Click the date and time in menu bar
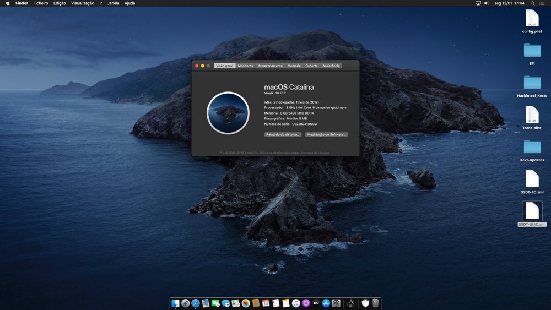Viewport: 551px width, 310px height. 509,3
